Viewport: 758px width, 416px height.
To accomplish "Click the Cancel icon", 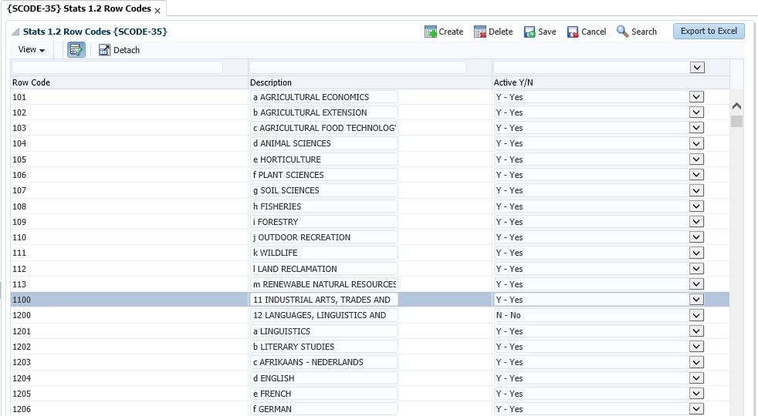I will [x=573, y=32].
